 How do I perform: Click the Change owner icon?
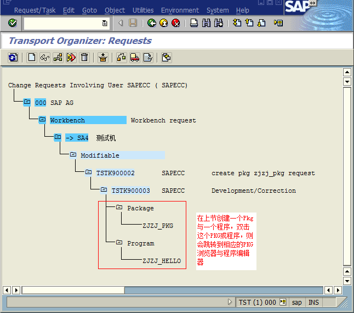(x=122, y=58)
